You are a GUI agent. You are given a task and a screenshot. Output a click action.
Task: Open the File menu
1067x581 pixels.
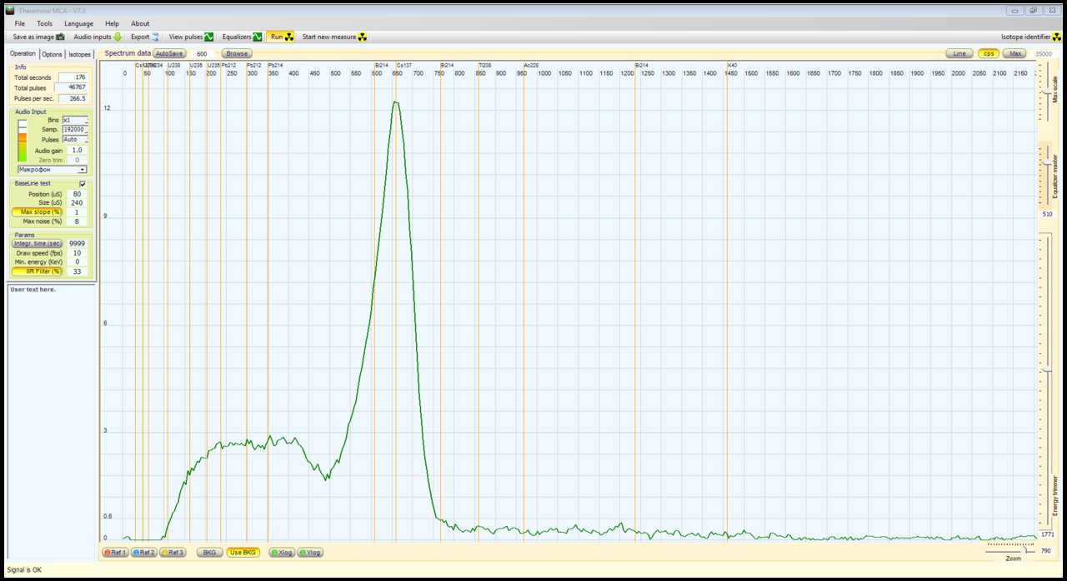click(x=20, y=23)
